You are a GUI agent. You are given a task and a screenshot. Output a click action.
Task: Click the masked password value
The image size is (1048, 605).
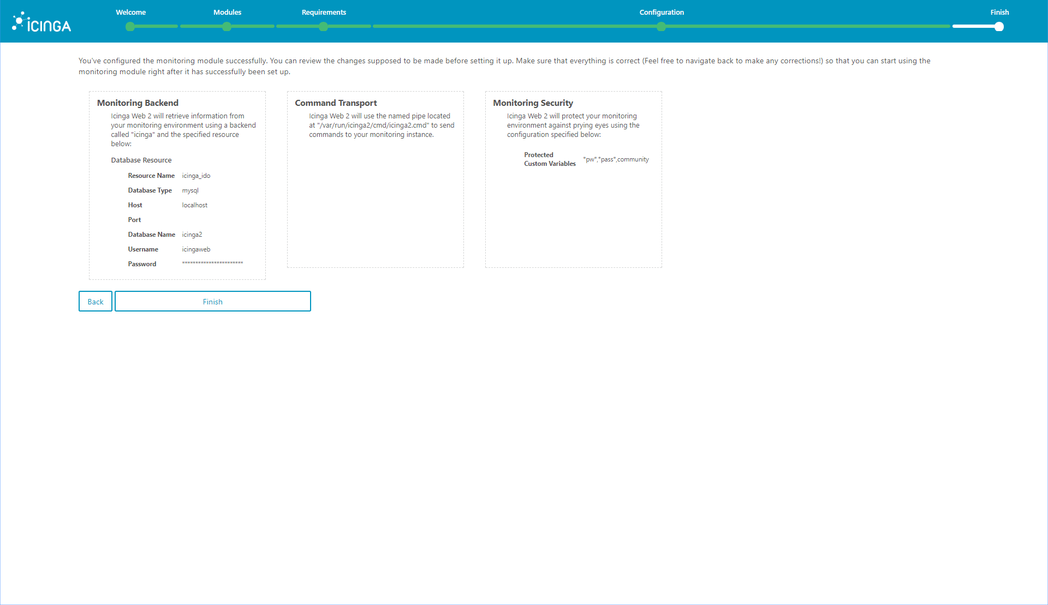(x=212, y=263)
